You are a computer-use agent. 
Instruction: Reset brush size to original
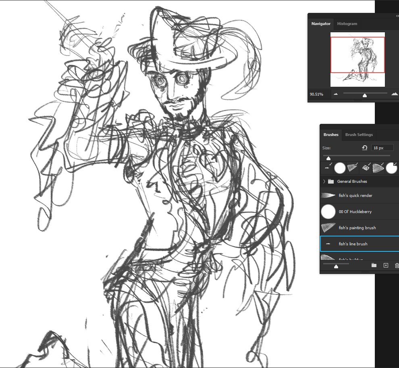point(365,148)
